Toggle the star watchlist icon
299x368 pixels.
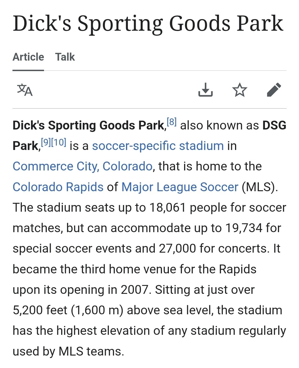(x=239, y=90)
